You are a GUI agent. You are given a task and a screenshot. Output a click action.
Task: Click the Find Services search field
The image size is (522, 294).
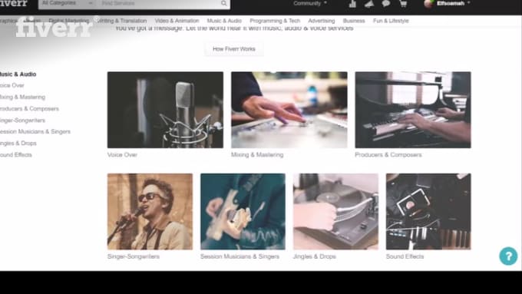point(158,4)
